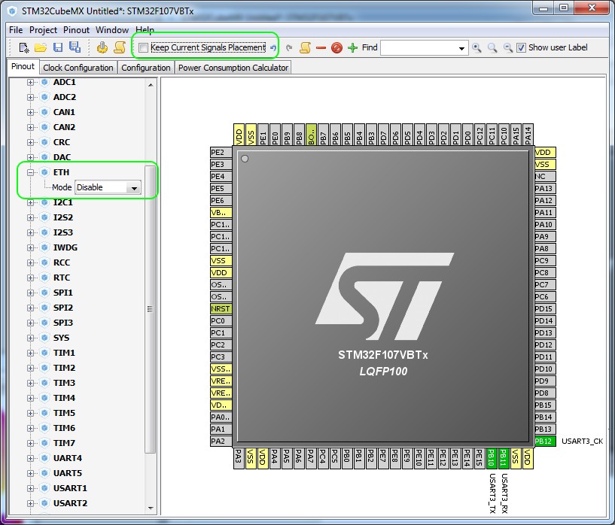Expand the I2C1 tree node
Image resolution: width=615 pixels, height=525 pixels.
coord(30,202)
